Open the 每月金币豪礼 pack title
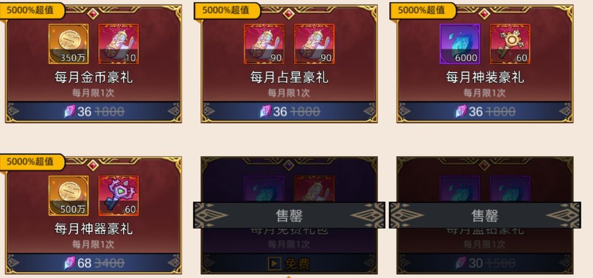 click(x=93, y=78)
